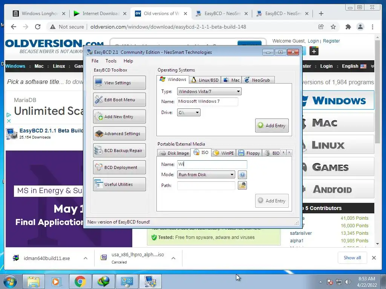The height and width of the screenshot is (289, 386).
Task: Open a new Chrome tab
Action: (x=321, y=14)
